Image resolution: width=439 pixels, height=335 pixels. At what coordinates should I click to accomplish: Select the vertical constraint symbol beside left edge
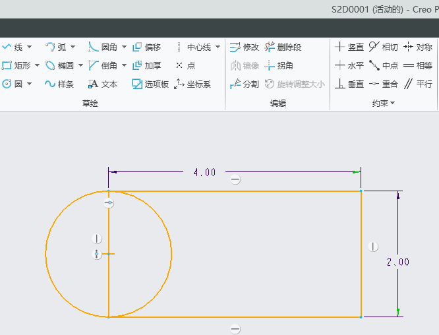tap(97, 239)
